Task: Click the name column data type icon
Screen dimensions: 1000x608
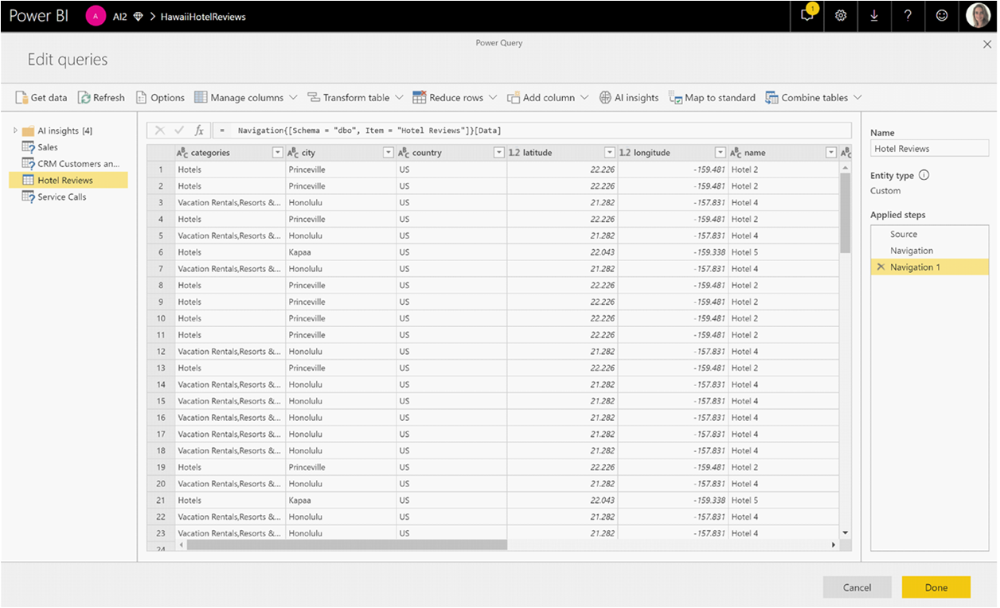Action: click(x=736, y=153)
